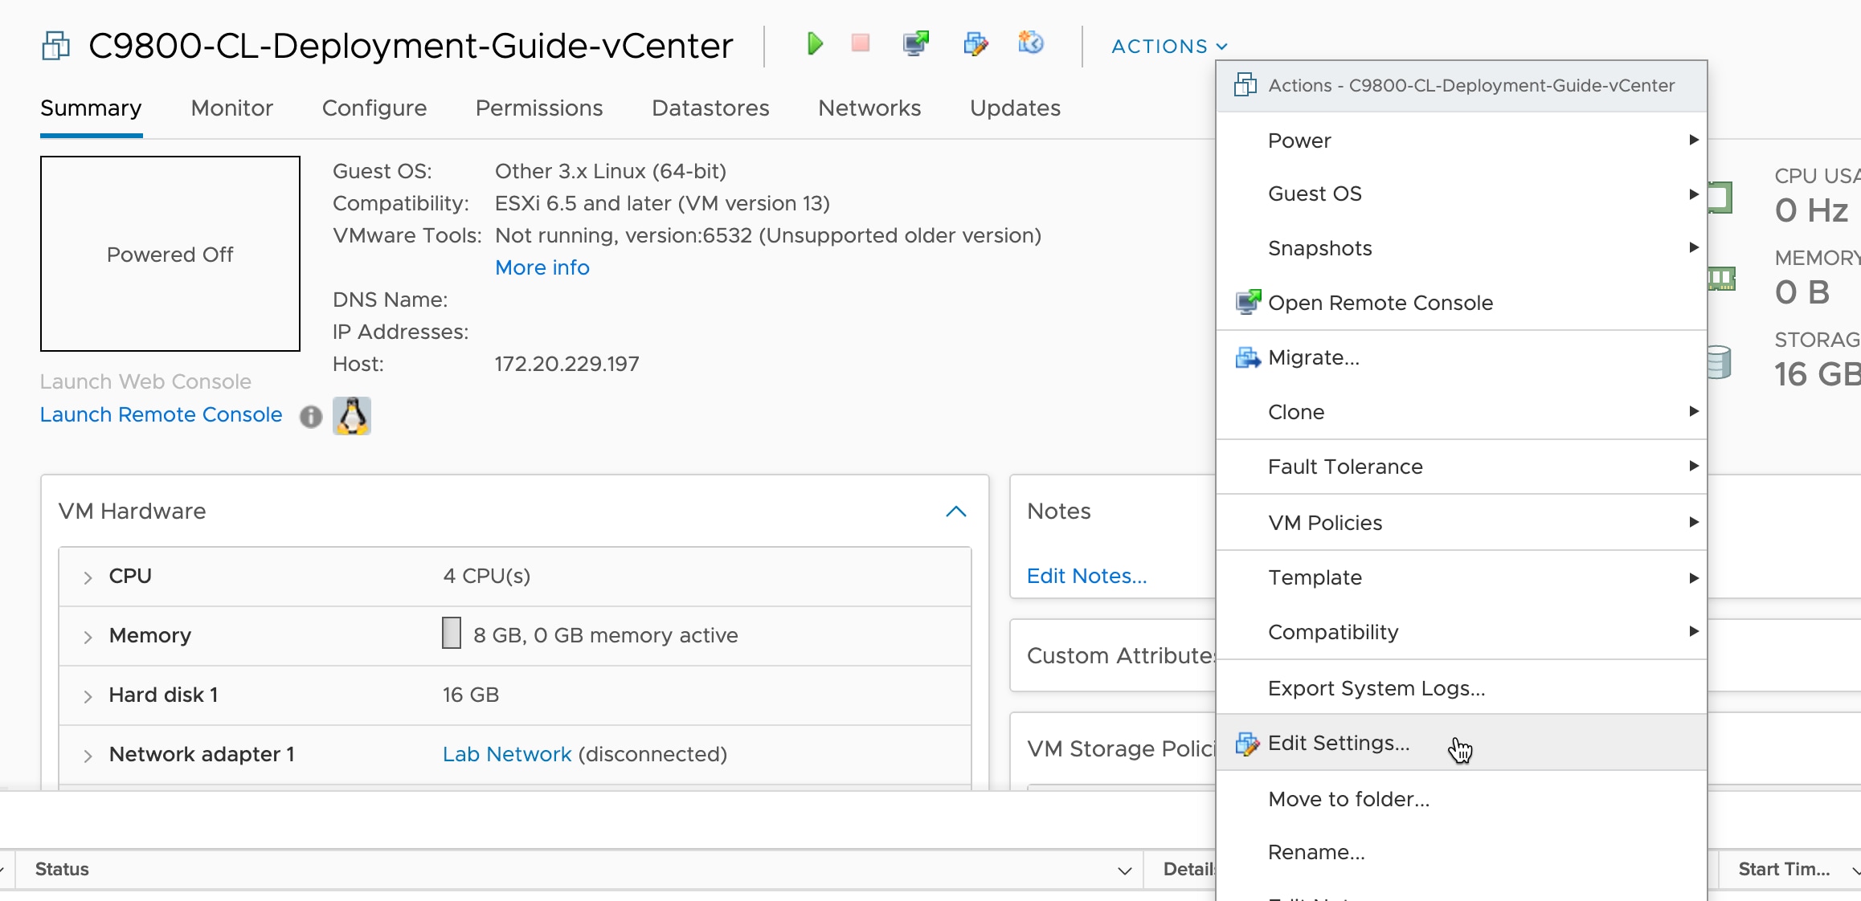Click the memory bar icon in Memory row

[x=452, y=633]
